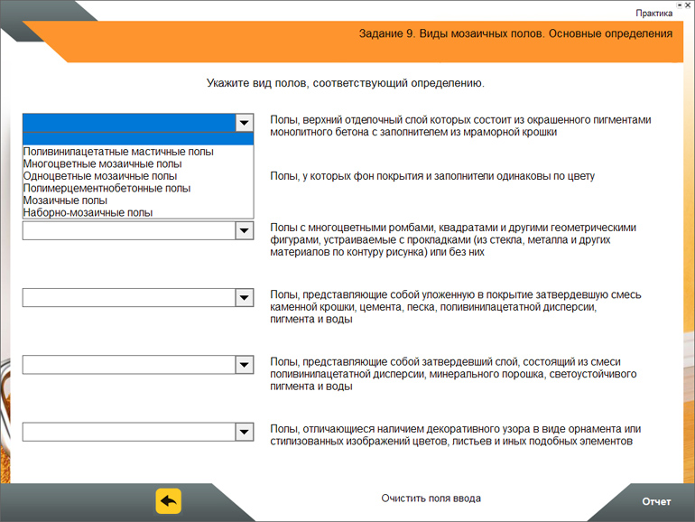
Task: Open dropdown arrow for multicolored rhombus floors definition
Action: (x=244, y=231)
